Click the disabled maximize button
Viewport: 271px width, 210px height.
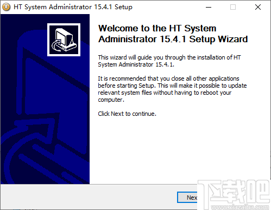(x=233, y=7)
